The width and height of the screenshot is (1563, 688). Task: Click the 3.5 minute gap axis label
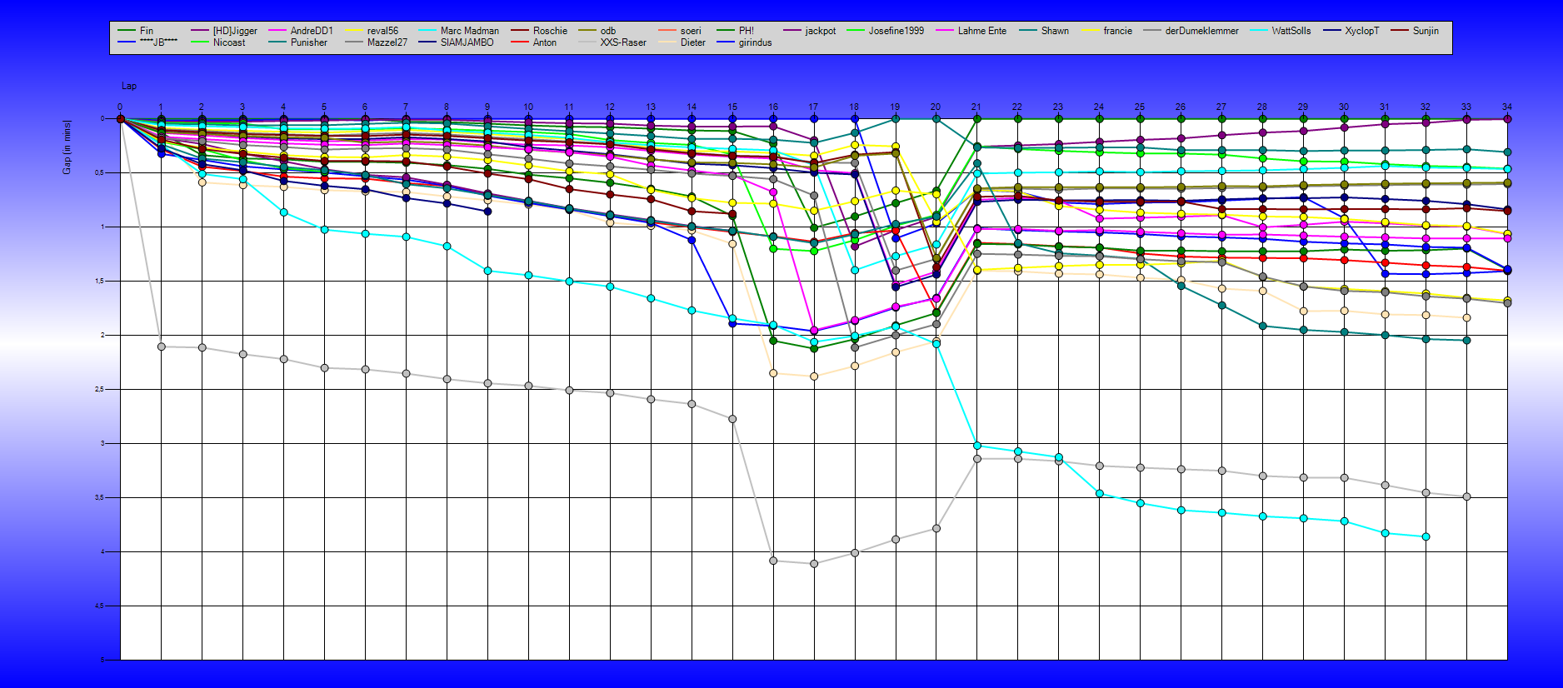pyautogui.click(x=100, y=498)
